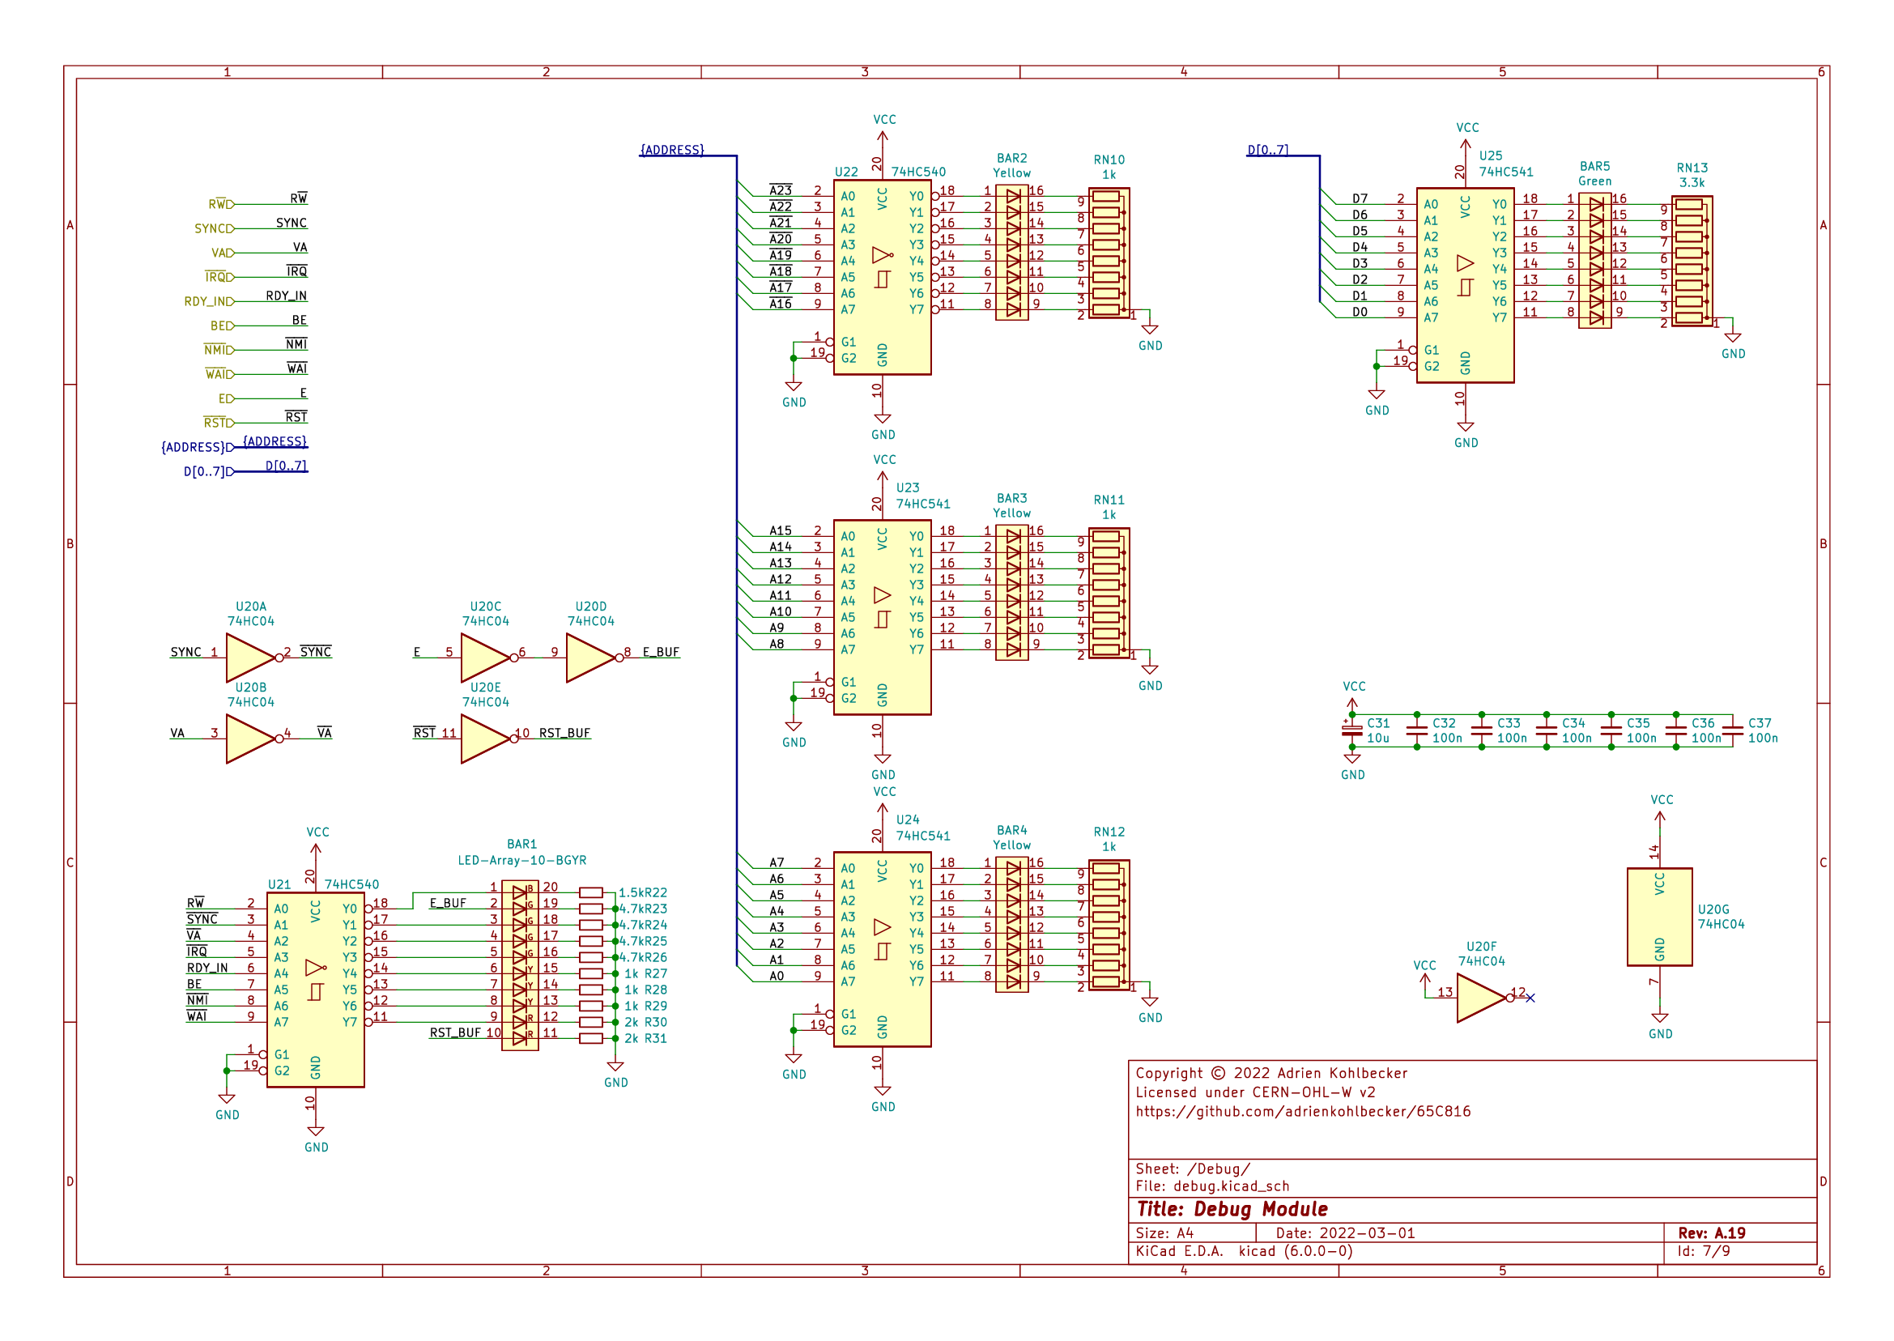Select the unused U20F inverter gate
This screenshot has width=1894, height=1341.
pos(1481,998)
